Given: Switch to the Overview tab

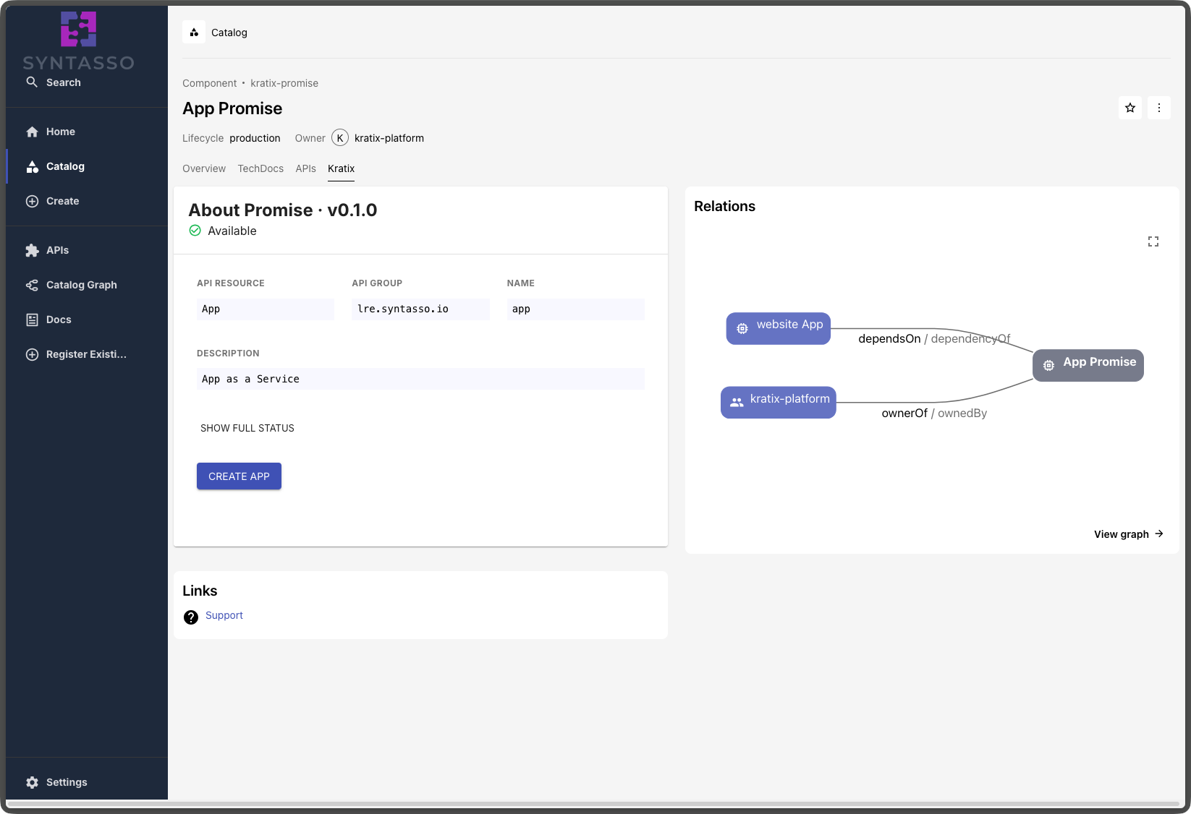Looking at the screenshot, I should (x=204, y=168).
